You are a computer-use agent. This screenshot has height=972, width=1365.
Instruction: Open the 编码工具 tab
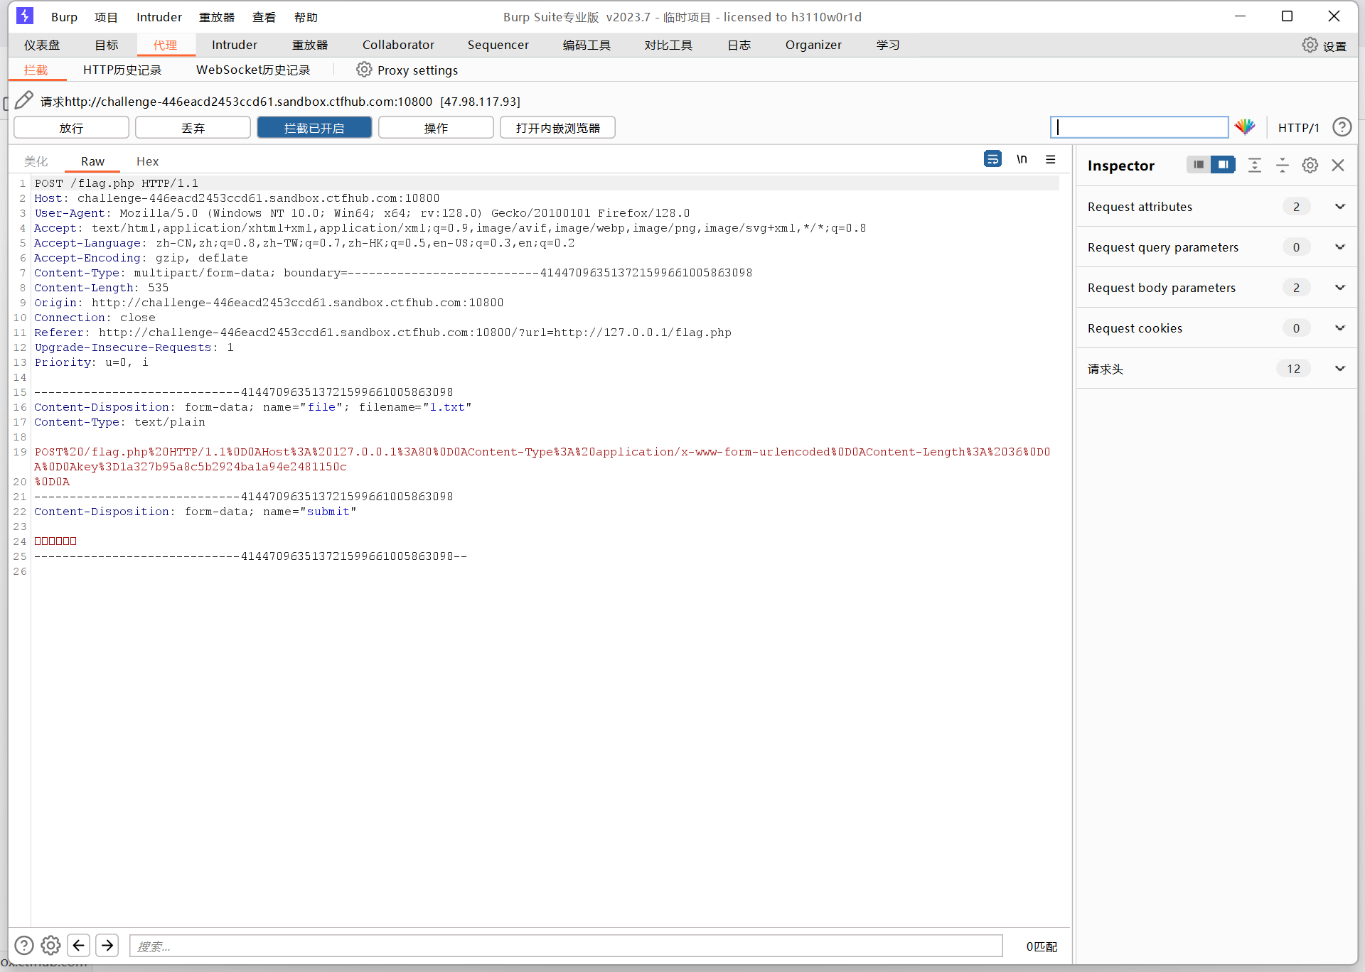[587, 45]
